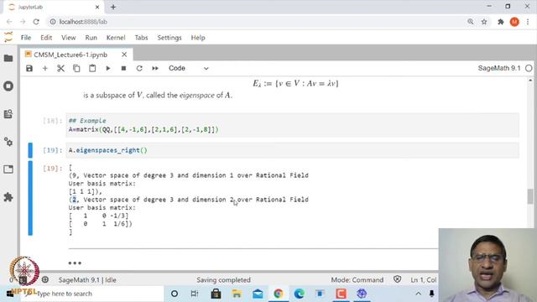
Task: Paste cells from the clipboard
Action: 92,69
